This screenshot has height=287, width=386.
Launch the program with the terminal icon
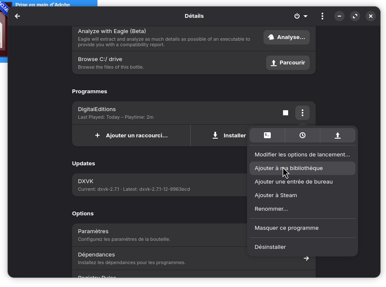(267, 135)
